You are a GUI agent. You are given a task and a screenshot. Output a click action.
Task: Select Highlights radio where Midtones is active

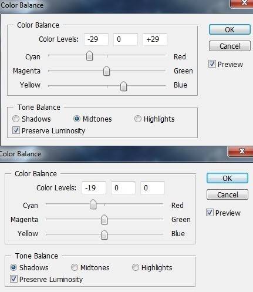click(138, 119)
